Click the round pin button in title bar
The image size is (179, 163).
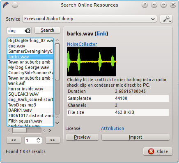pos(15,5)
